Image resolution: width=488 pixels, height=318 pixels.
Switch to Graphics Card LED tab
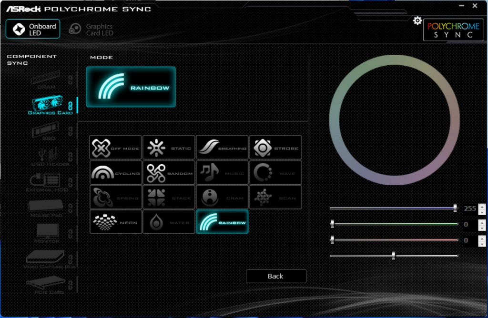91,30
